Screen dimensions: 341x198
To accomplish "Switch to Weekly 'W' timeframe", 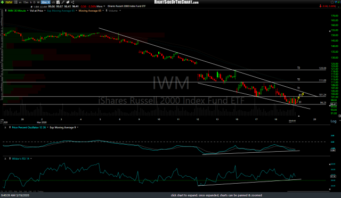I will pos(38,2).
